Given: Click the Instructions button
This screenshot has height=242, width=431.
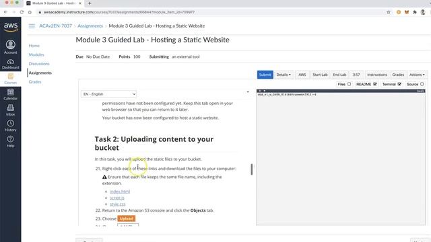Looking at the screenshot, I should click(x=377, y=75).
